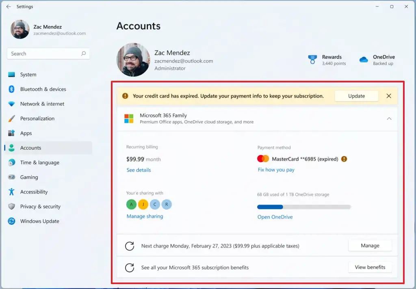Click the back arrow in Settings
This screenshot has width=416, height=289.
point(9,6)
